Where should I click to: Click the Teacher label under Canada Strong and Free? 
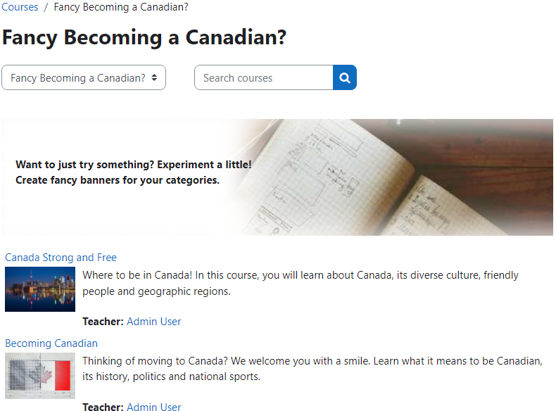tap(103, 322)
